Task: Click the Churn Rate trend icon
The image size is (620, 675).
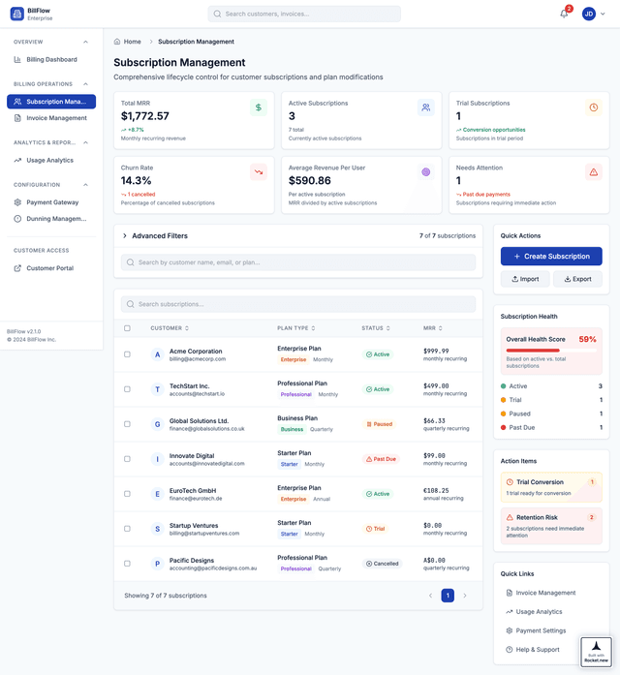Action: 259,172
